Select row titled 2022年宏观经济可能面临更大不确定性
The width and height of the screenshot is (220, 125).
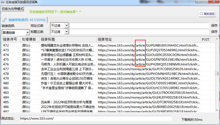pyautogui.click(x=106, y=107)
